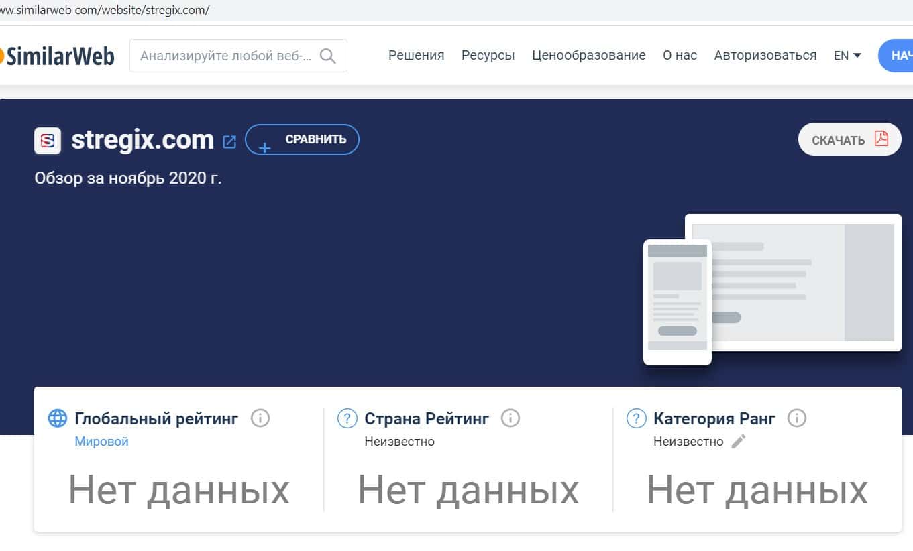The height and width of the screenshot is (551, 913).
Task: Open info tooltip for Глобальный рейтинг
Action: 260,418
